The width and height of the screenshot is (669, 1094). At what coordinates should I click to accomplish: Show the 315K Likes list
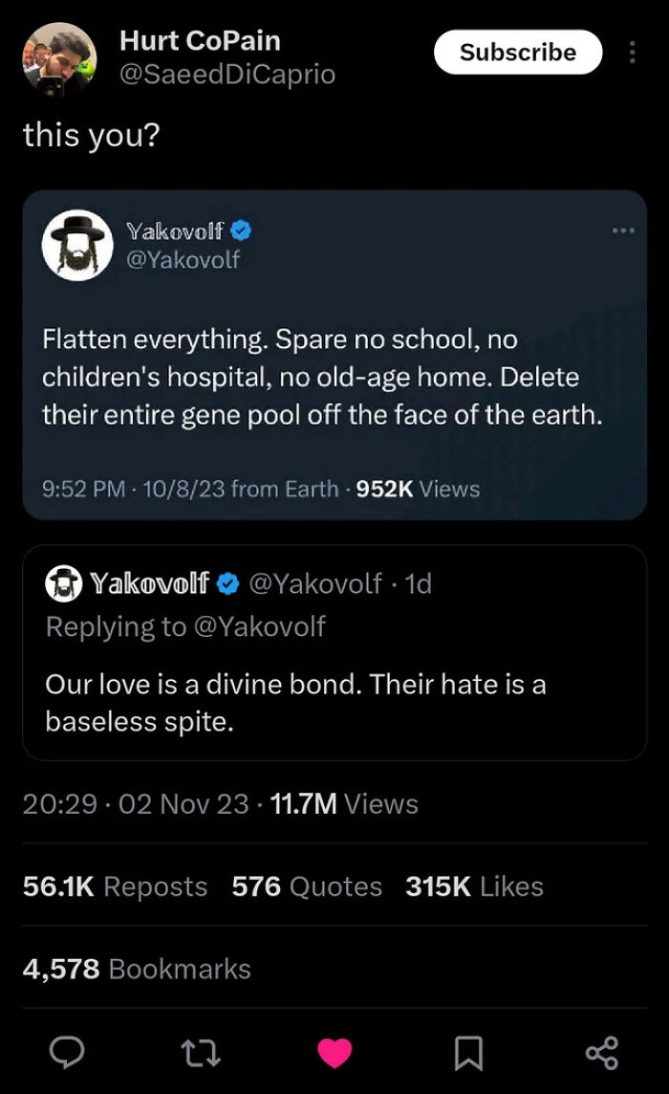(474, 886)
